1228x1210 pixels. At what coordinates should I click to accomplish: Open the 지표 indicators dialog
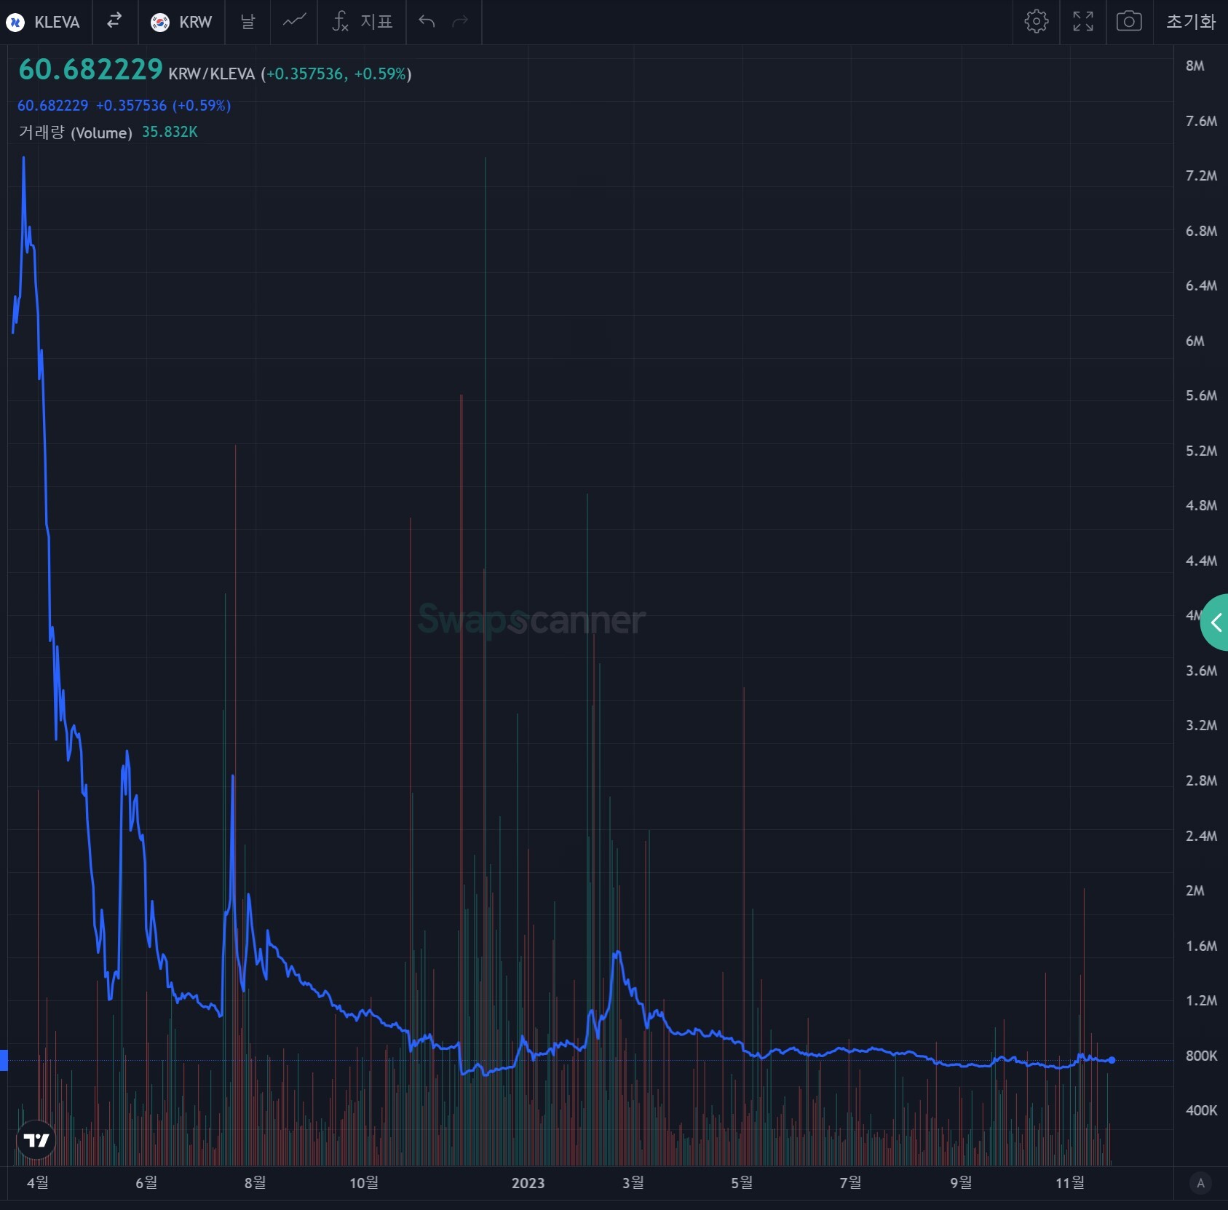(362, 22)
